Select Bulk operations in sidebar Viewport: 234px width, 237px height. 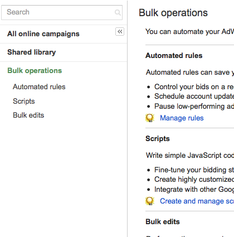35,71
